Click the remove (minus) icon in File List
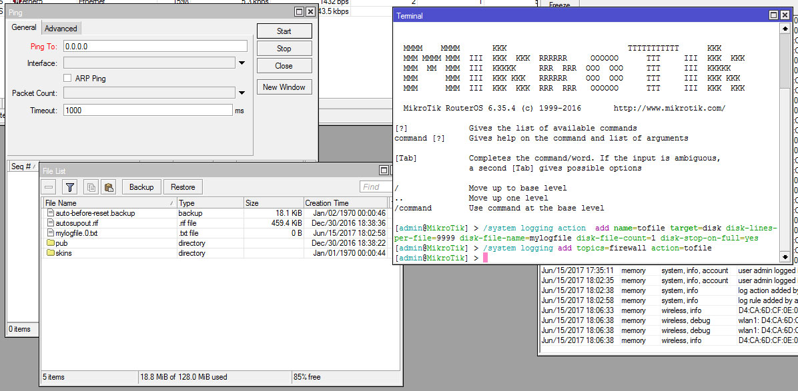The height and width of the screenshot is (391, 798). pos(50,187)
